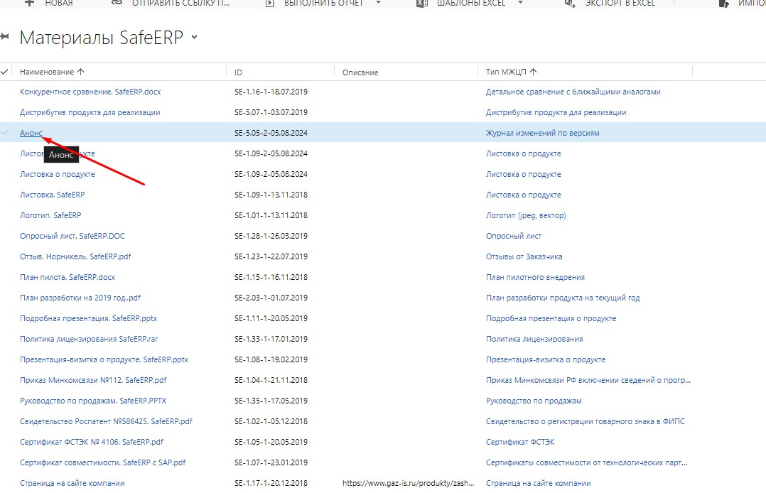766x493 pixels.
Task: Pin the Материалы SafeERP view
Action: point(5,37)
